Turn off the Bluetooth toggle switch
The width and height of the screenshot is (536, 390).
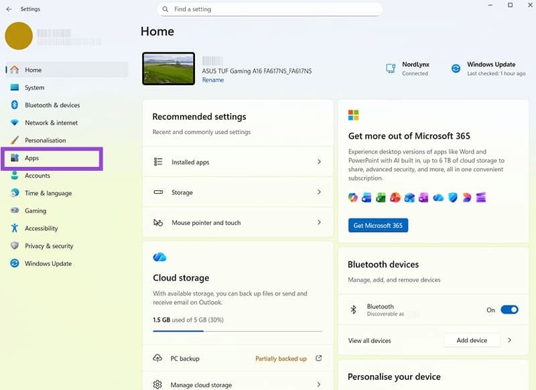point(509,310)
